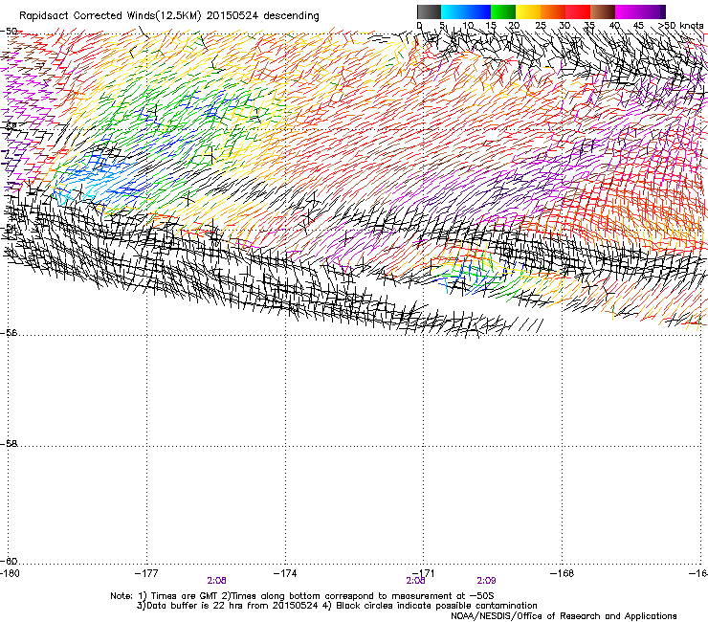Click the '>50 knots' legend label

(x=681, y=25)
